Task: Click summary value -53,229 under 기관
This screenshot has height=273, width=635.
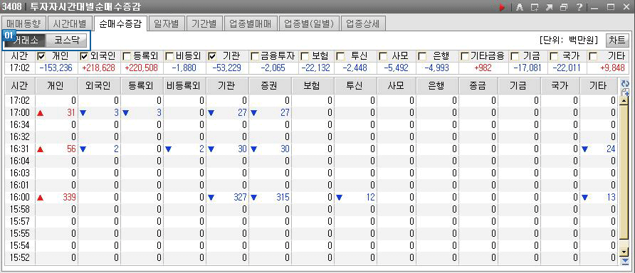Action: click(x=228, y=68)
